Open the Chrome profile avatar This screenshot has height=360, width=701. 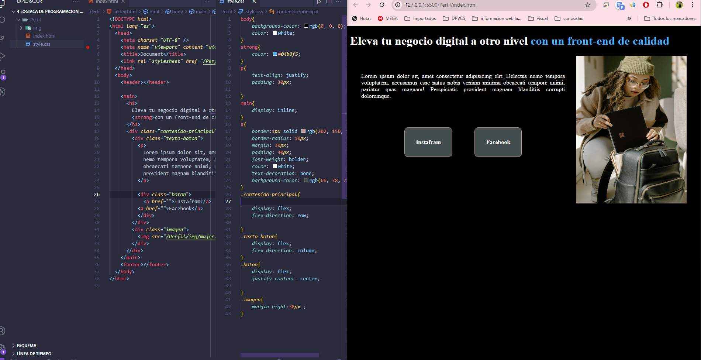pyautogui.click(x=679, y=5)
